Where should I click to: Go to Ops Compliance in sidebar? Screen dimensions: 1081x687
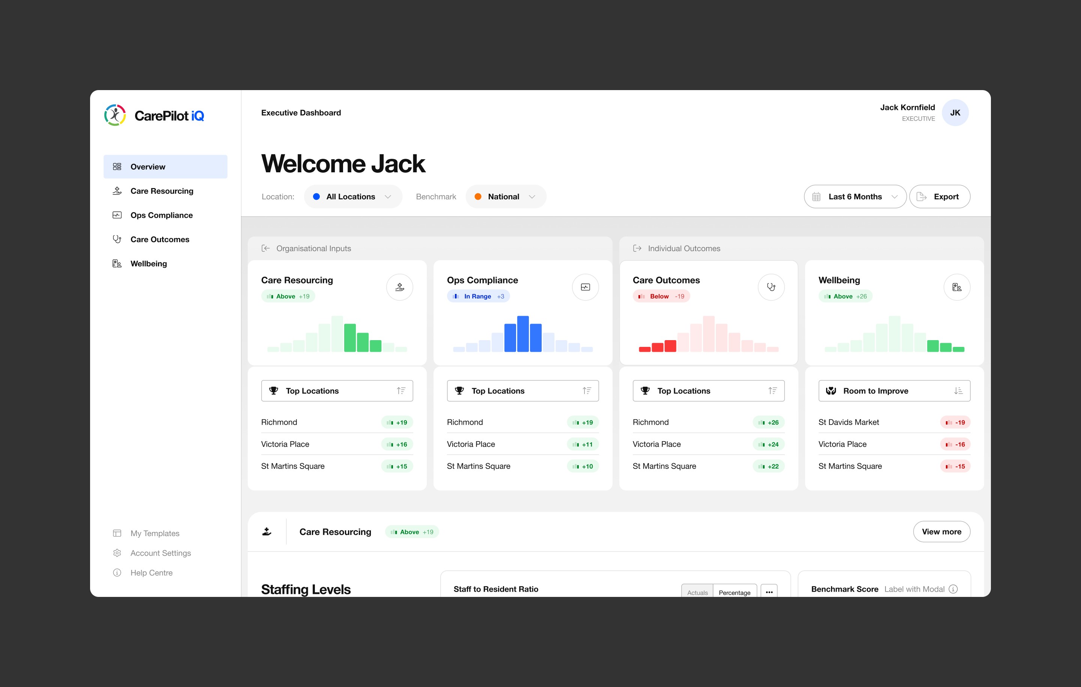click(161, 215)
